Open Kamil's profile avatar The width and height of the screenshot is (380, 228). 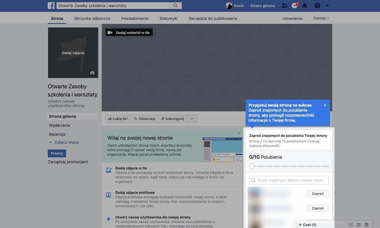229,6
